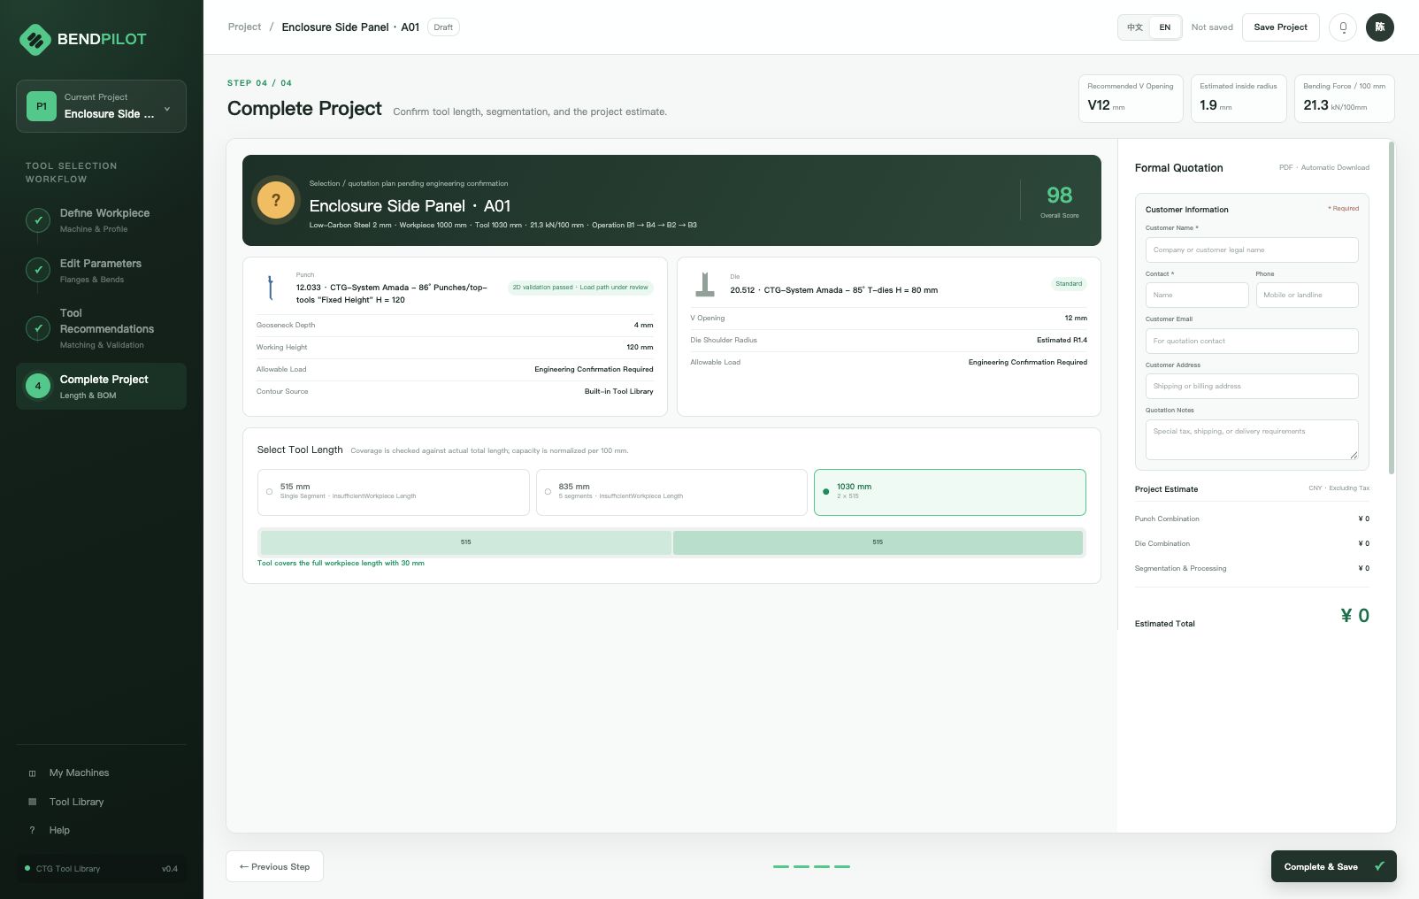This screenshot has height=899, width=1419.
Task: Click the My Machines sidebar icon
Action: coord(33,773)
